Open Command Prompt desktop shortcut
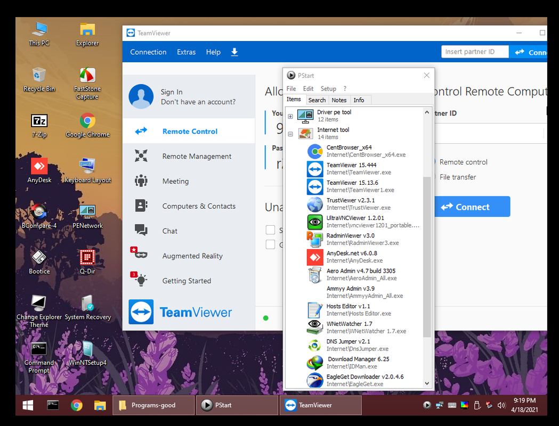This screenshot has height=426, width=559. 39,357
